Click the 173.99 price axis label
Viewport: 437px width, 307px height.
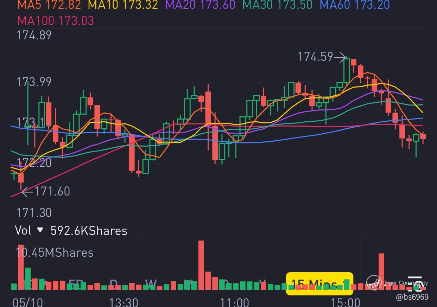pos(34,82)
